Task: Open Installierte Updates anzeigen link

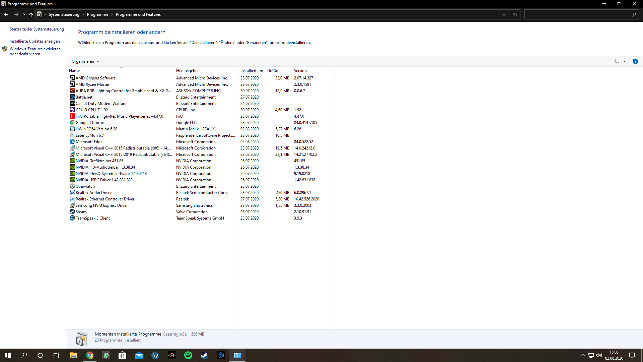Action: (x=35, y=41)
